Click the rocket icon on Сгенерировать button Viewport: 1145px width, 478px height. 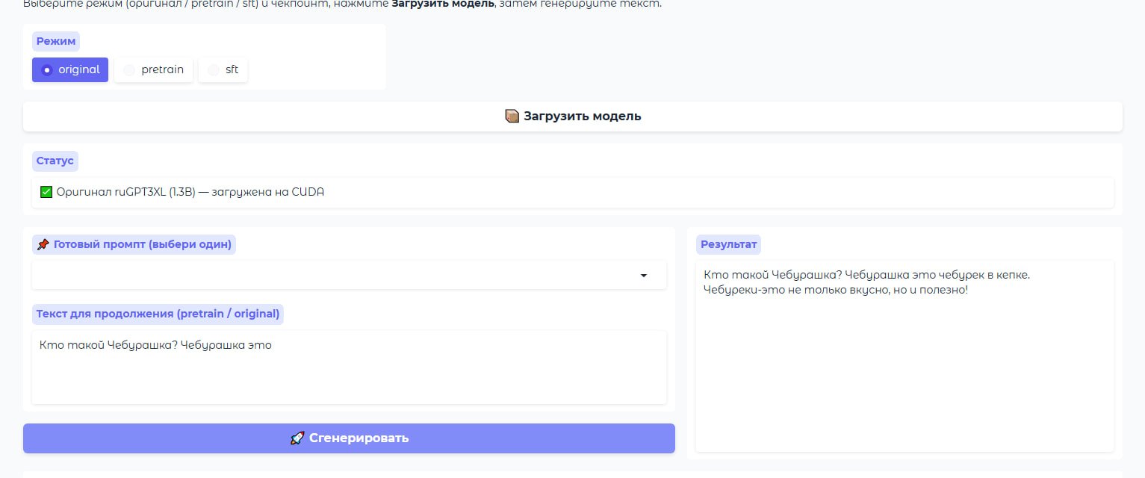(297, 438)
